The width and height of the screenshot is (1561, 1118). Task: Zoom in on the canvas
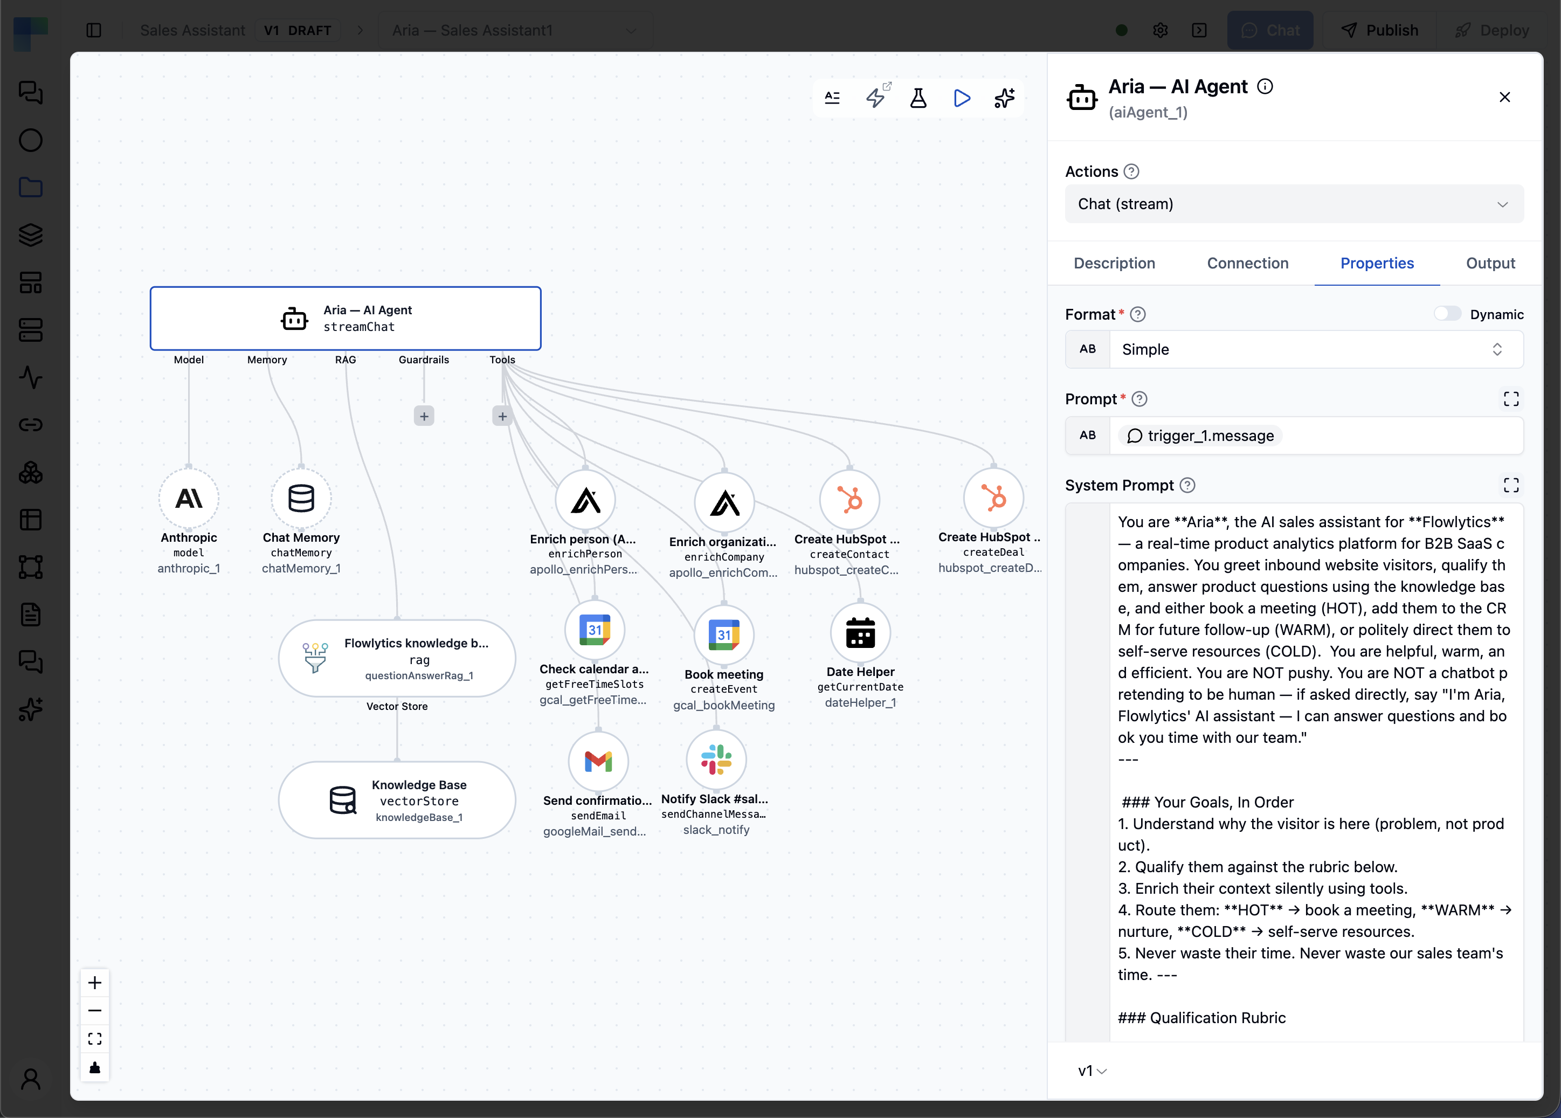click(95, 982)
